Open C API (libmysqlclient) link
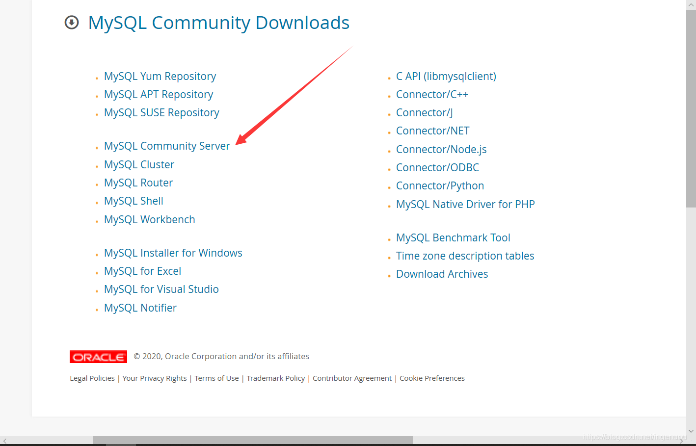 pyautogui.click(x=446, y=77)
